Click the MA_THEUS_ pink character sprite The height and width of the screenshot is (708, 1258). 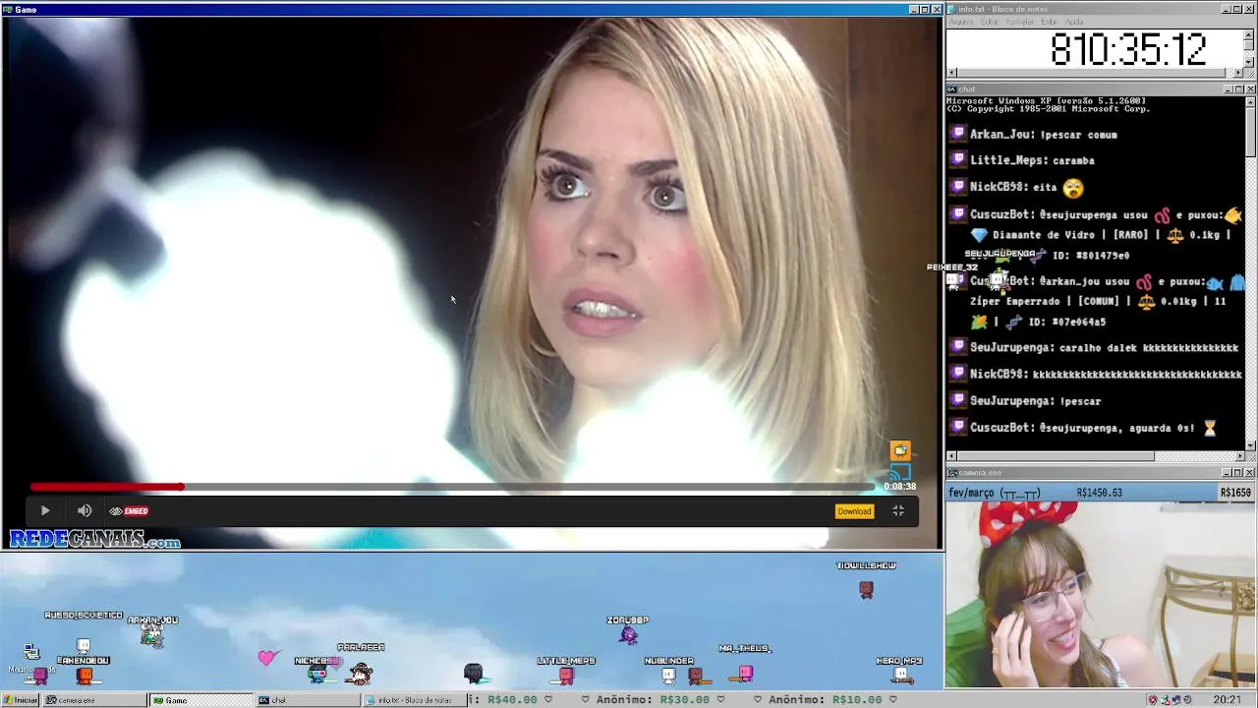[746, 673]
